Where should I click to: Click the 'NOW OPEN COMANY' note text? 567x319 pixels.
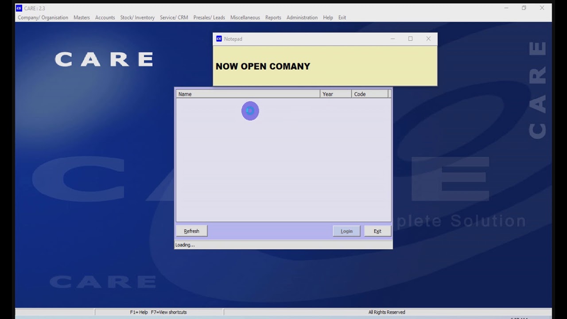pyautogui.click(x=263, y=66)
